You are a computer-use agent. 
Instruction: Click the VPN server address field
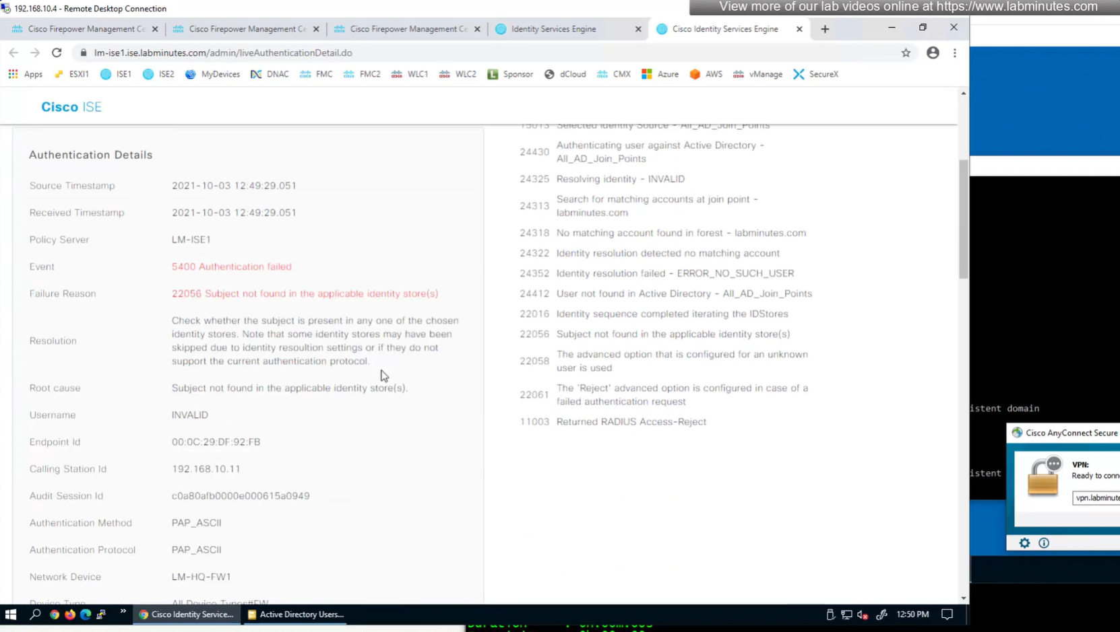coord(1097,498)
